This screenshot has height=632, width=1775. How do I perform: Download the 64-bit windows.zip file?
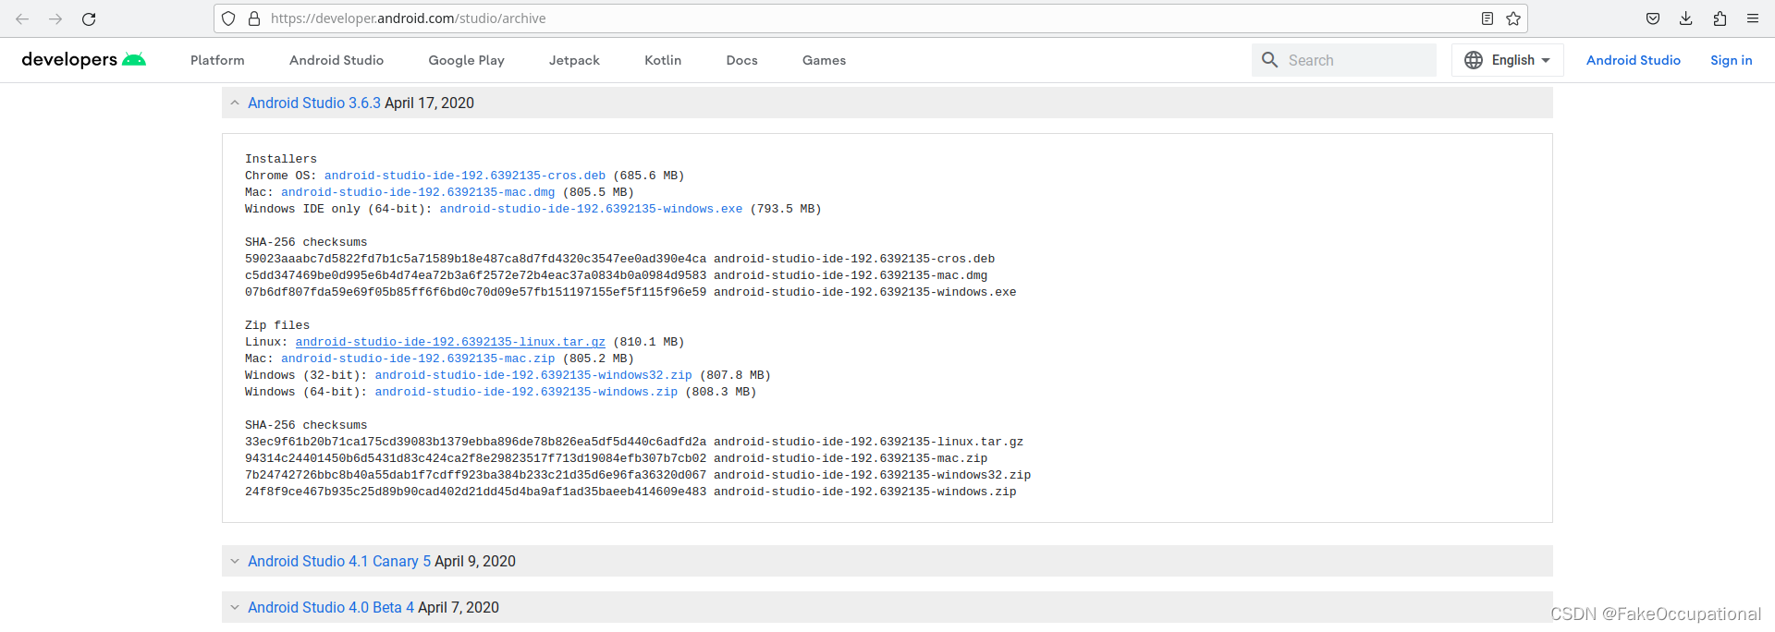[526, 392]
